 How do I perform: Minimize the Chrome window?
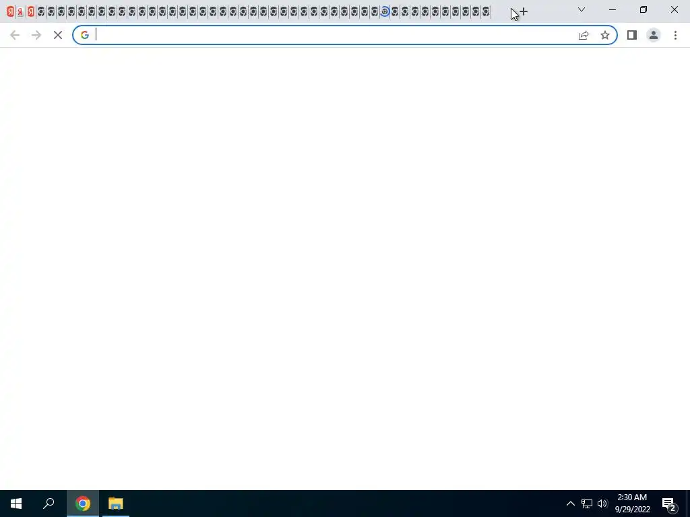[613, 9]
